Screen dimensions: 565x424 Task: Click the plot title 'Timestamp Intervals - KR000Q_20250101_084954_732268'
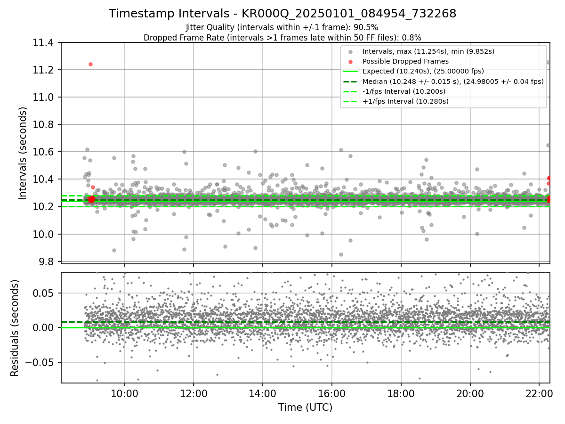[x=282, y=14]
